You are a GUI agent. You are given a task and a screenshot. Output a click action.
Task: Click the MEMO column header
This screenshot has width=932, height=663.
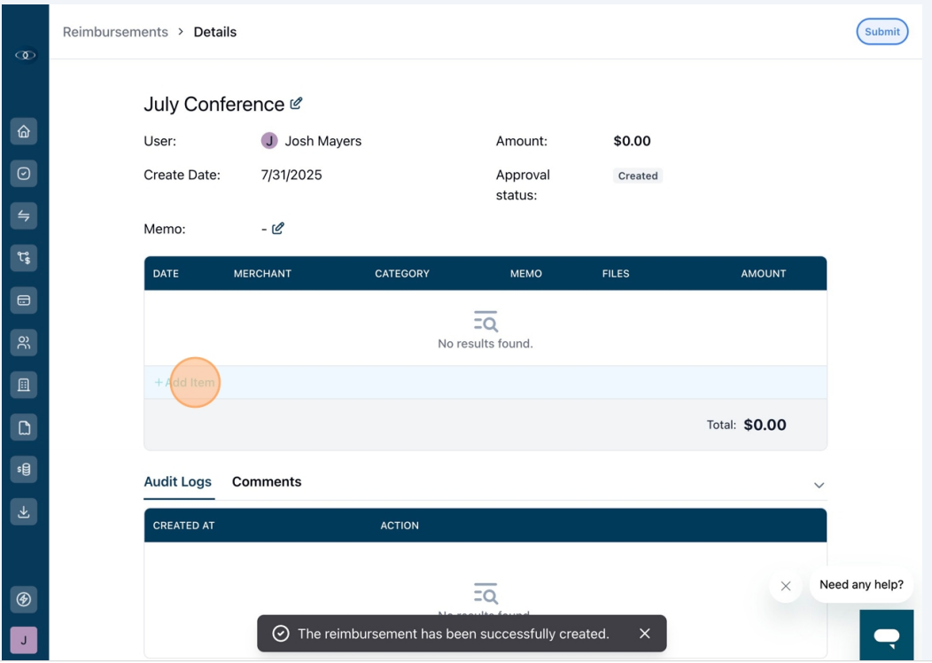[526, 274]
